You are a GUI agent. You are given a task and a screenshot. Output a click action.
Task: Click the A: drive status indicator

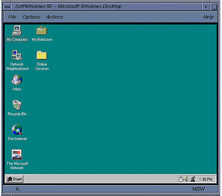(18, 189)
